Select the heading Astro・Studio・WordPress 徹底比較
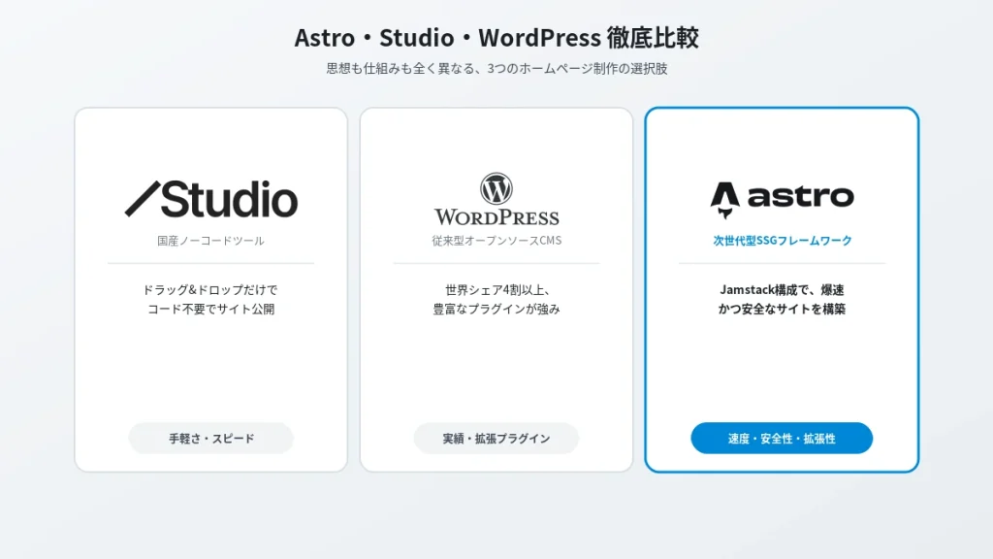 [496, 38]
